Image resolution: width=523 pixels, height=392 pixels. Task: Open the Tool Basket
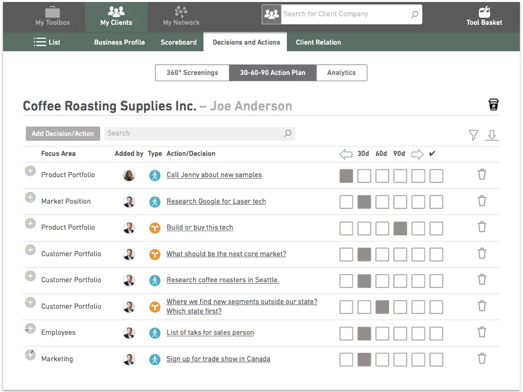click(x=484, y=16)
